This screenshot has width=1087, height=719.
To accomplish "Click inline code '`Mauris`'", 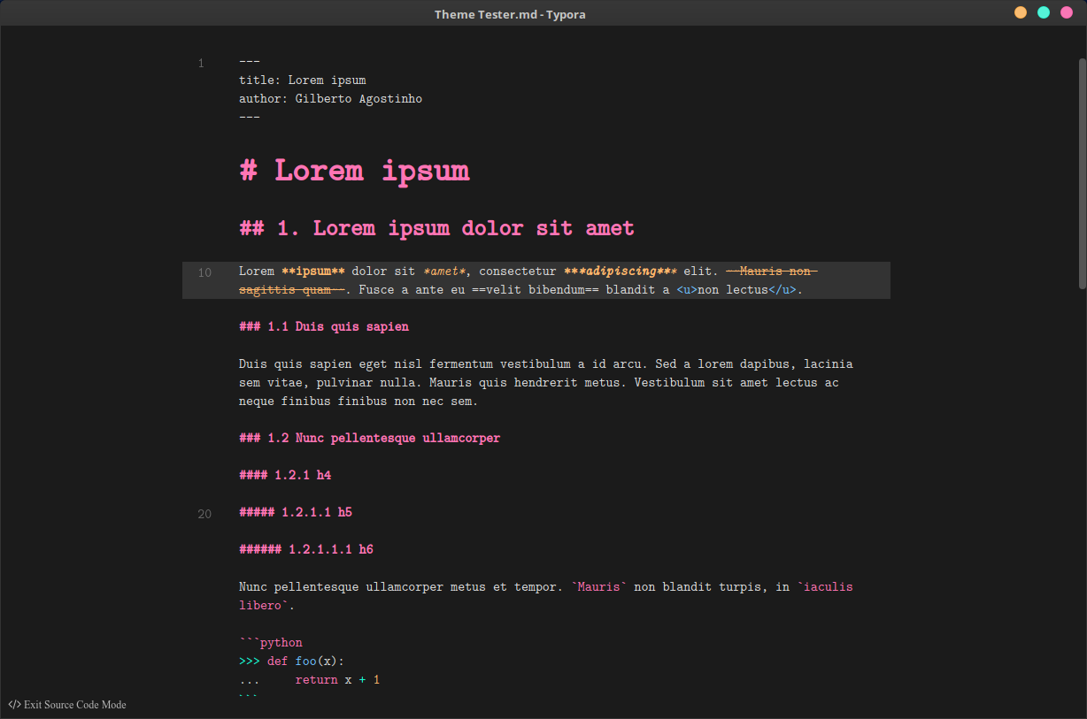I will point(599,586).
